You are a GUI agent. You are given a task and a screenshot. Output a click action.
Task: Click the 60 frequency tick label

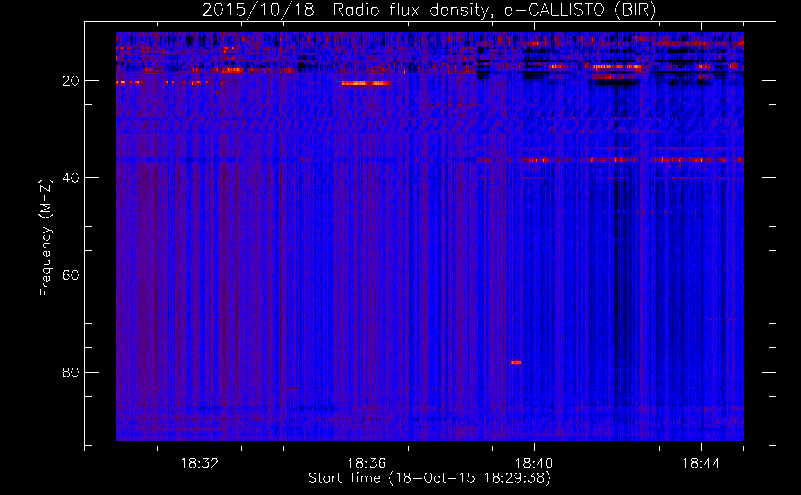[x=71, y=275]
